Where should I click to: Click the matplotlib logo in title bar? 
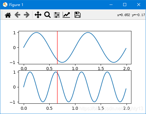pyautogui.click(x=5, y=5)
